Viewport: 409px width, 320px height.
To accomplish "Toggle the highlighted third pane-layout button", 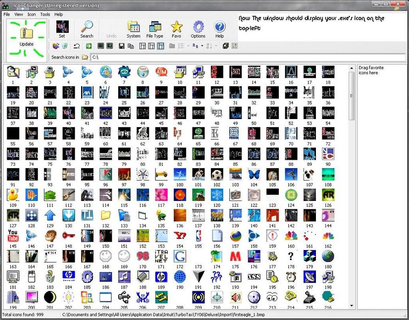I will click(x=161, y=46).
